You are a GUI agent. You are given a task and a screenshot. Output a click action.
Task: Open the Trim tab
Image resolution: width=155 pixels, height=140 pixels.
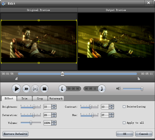coord(25,99)
